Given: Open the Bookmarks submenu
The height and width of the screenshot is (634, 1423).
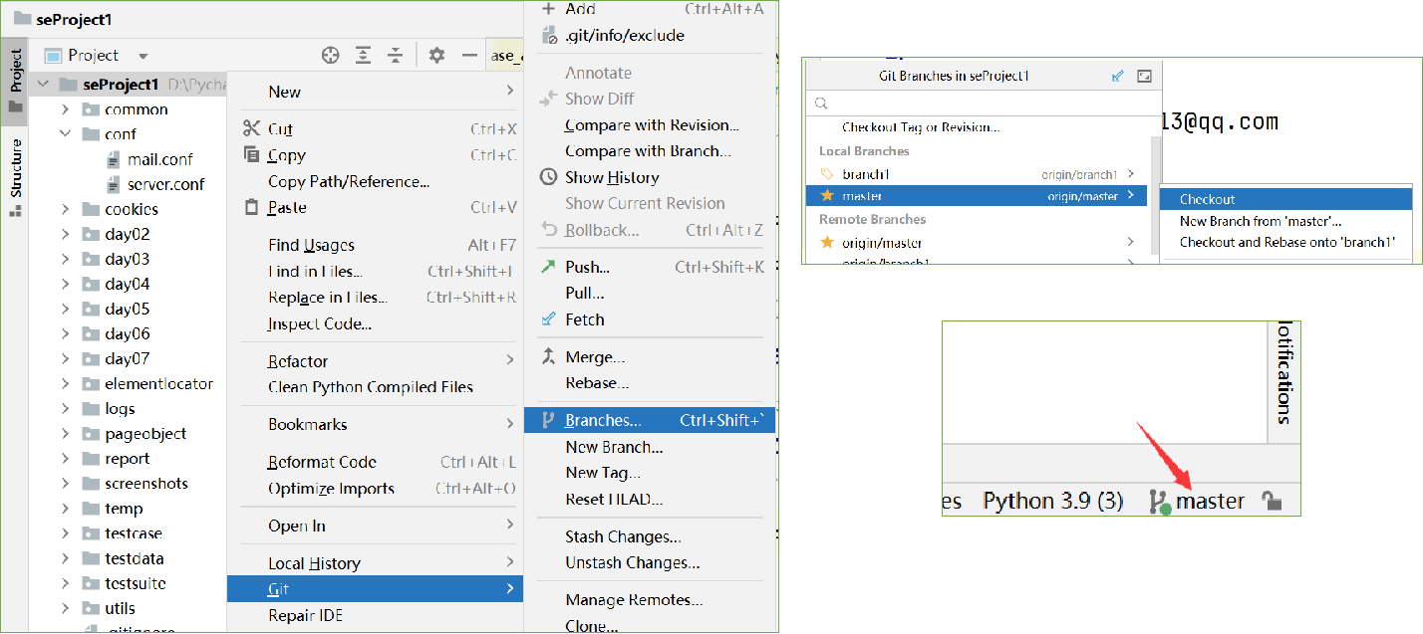Looking at the screenshot, I should (x=375, y=424).
